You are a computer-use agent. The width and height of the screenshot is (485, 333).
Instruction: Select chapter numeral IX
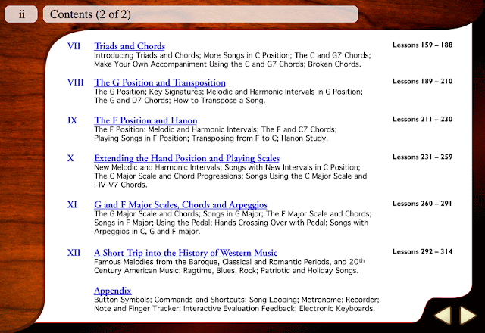(x=73, y=120)
